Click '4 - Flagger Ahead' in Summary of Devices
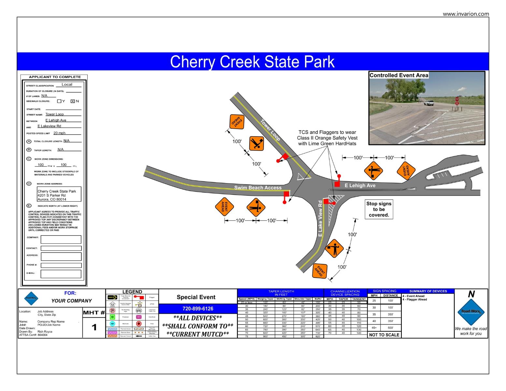This screenshot has width=506, height=391. [415, 299]
